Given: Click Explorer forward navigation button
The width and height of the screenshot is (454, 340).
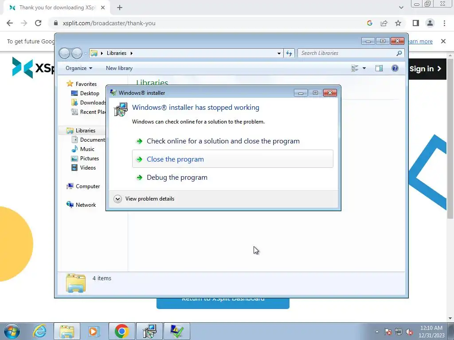Looking at the screenshot, I should 77,53.
